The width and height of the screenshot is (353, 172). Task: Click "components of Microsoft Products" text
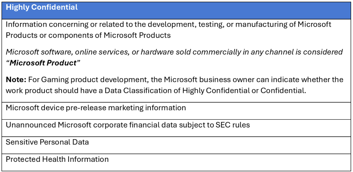click(109, 35)
